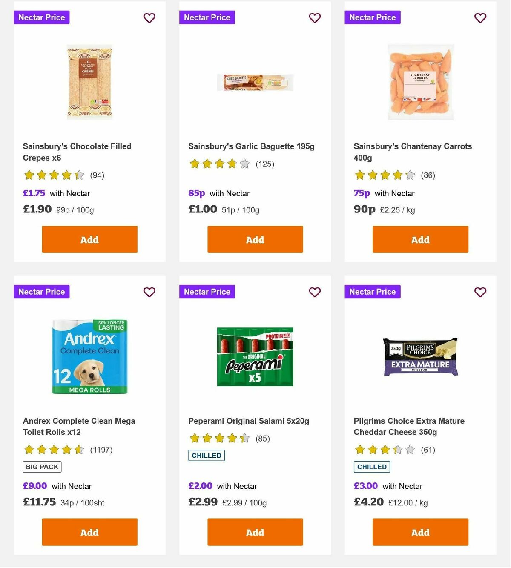The height and width of the screenshot is (568, 511).
Task: Toggle the CHILLED tag on Pilgrims Choice cheese
Action: pos(372,467)
